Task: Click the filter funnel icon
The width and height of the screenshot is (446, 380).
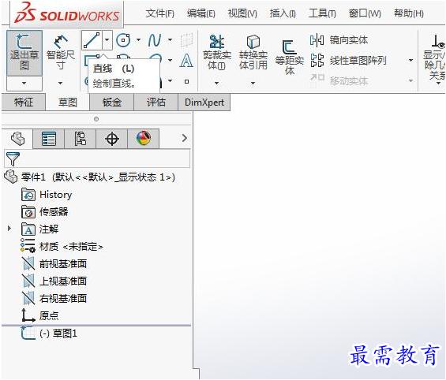Action: coord(13,158)
